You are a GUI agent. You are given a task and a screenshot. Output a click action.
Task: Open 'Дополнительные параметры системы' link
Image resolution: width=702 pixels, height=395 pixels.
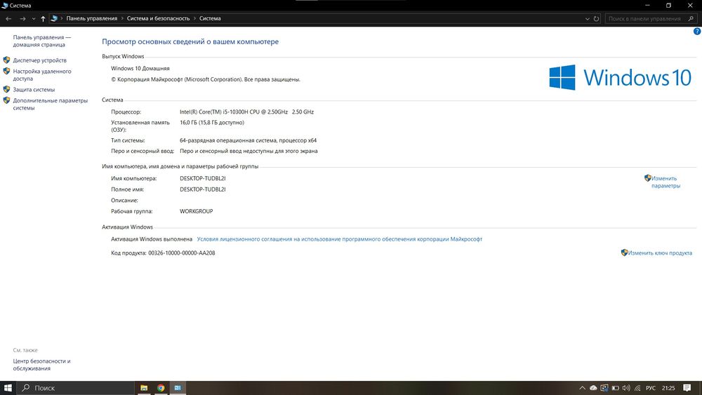coord(50,105)
